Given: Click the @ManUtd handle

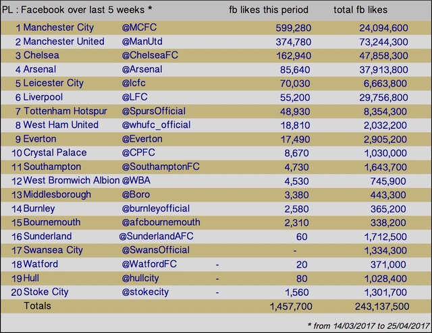Looking at the screenshot, I should [x=142, y=41].
